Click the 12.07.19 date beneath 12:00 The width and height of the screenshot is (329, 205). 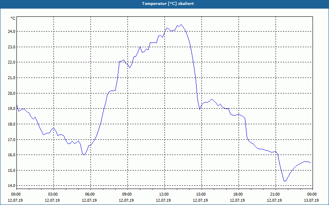(163, 200)
